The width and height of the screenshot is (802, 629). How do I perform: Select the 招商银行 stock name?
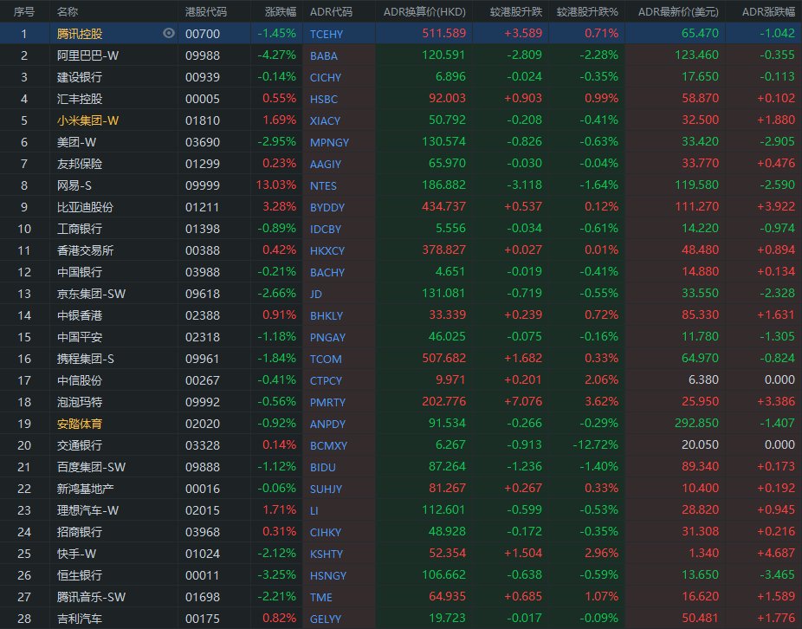pyautogui.click(x=80, y=532)
